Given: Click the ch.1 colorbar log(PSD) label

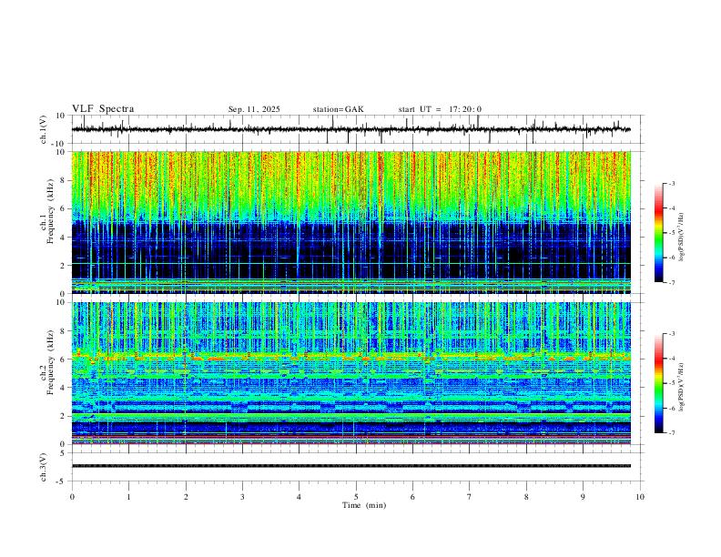Looking at the screenshot, I should click(x=681, y=237).
